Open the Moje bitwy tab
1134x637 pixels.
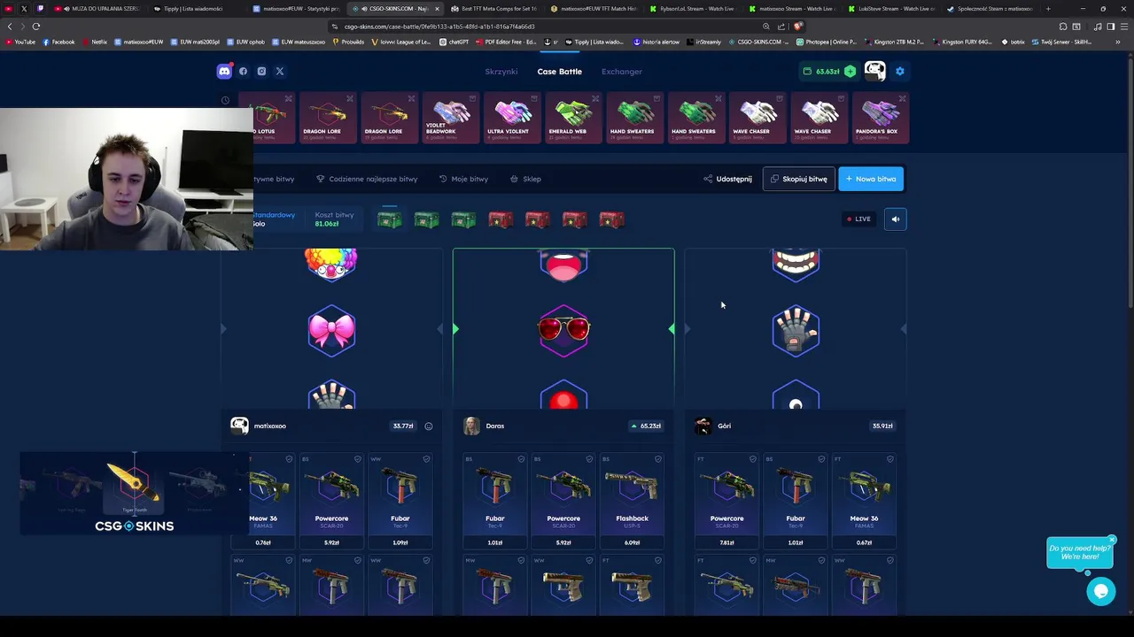tap(463, 179)
